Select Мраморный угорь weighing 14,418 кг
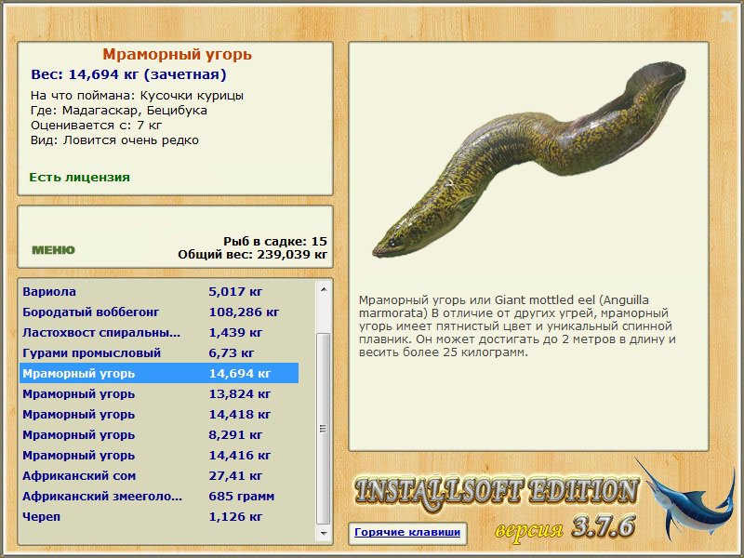The width and height of the screenshot is (744, 558). tap(159, 414)
